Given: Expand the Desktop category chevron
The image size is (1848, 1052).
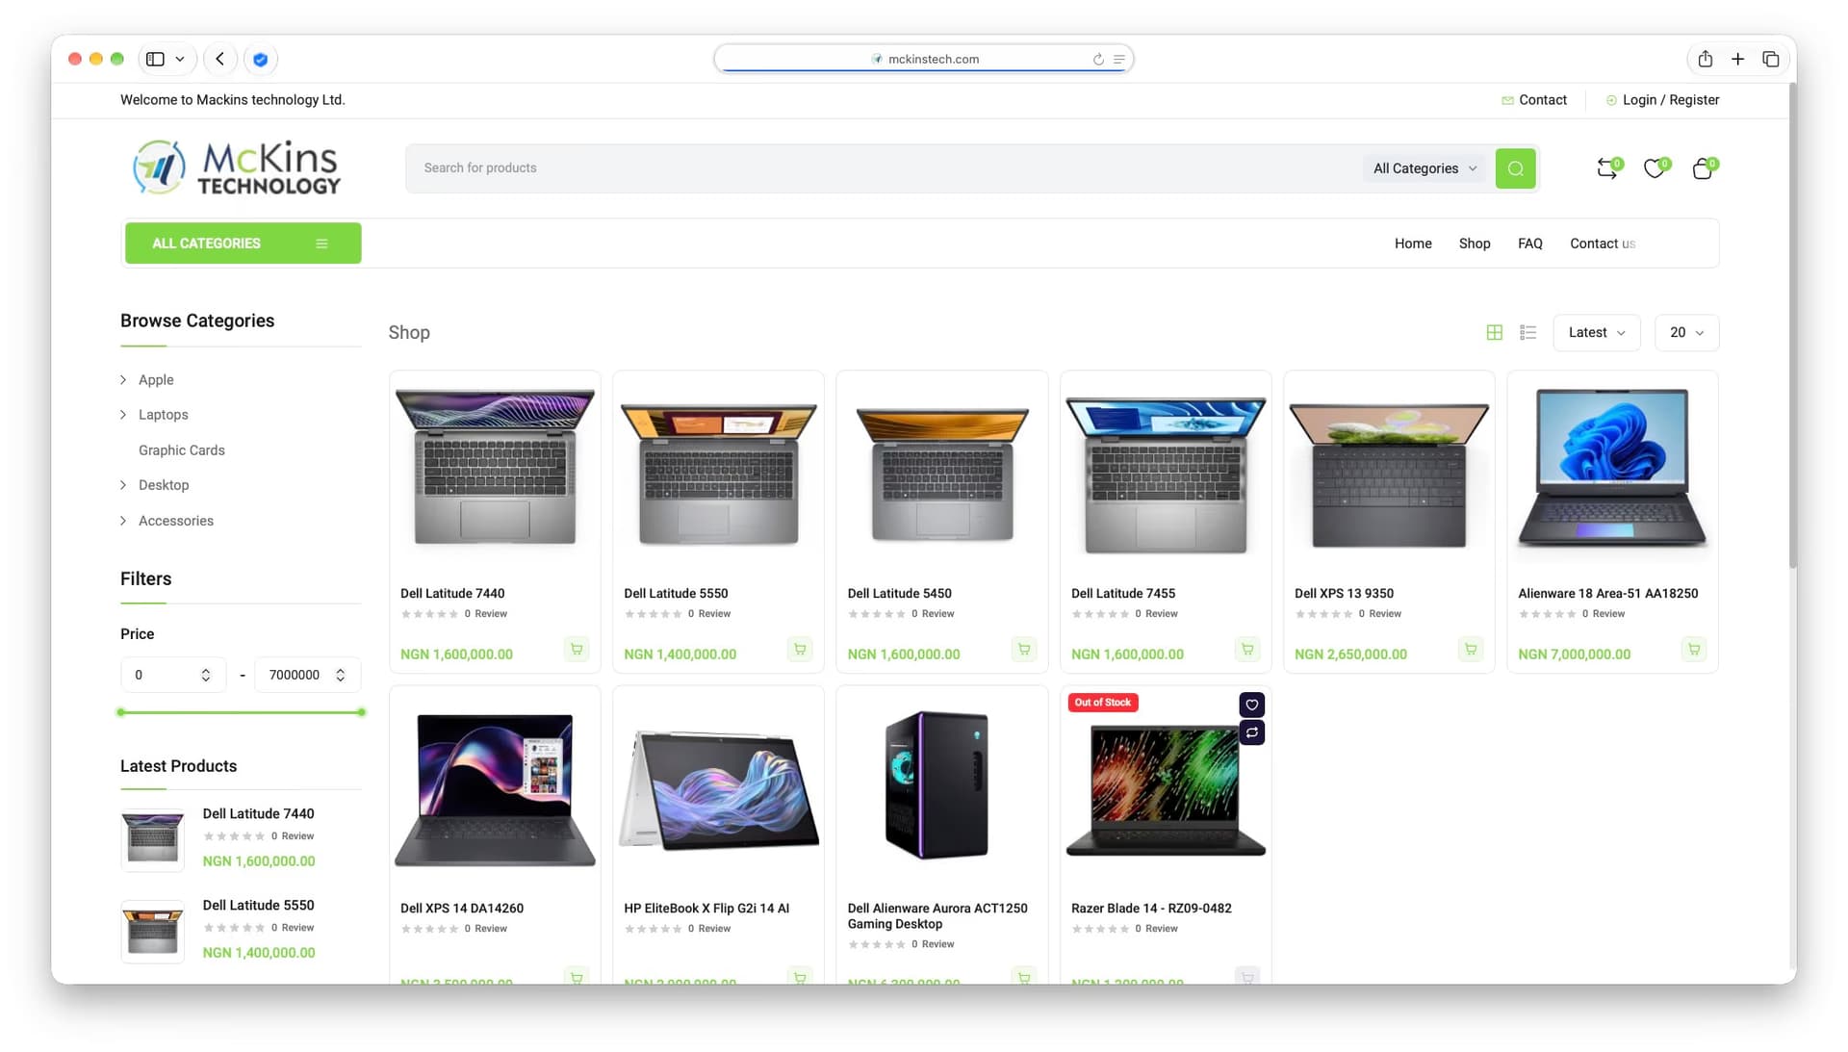Looking at the screenshot, I should [x=123, y=484].
